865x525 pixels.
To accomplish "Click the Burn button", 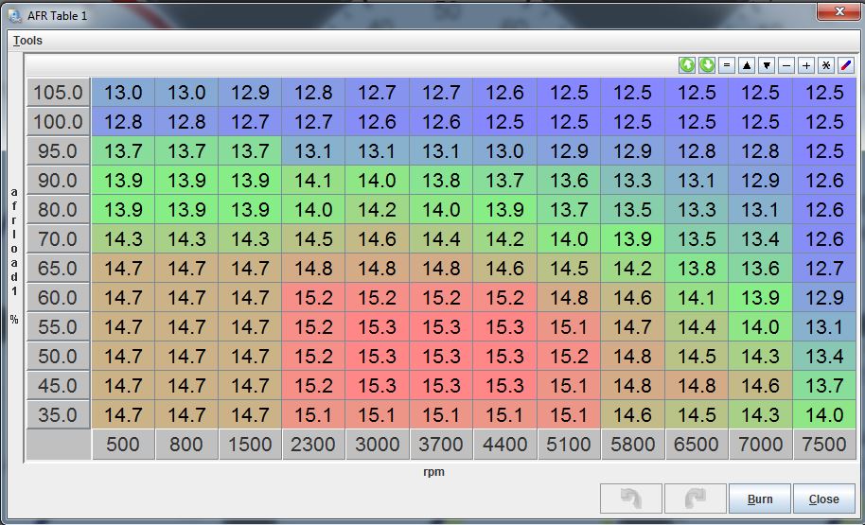I will pos(759,499).
